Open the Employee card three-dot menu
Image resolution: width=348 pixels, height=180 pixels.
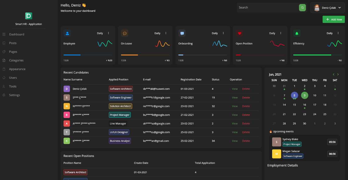[108, 33]
